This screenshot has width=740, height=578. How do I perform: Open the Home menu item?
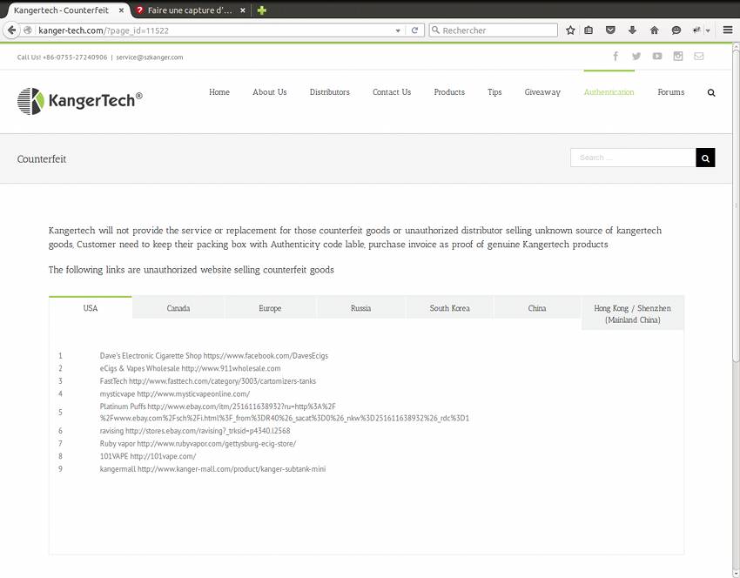tap(219, 92)
